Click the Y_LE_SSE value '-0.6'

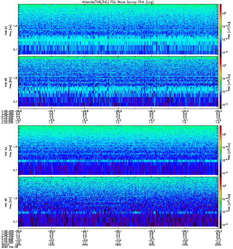point(118,240)
